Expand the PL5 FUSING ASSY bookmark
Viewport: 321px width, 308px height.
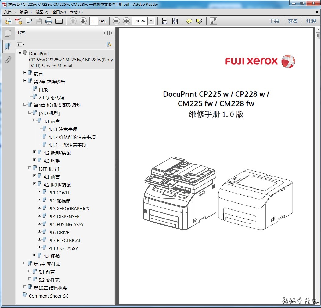[40, 223]
